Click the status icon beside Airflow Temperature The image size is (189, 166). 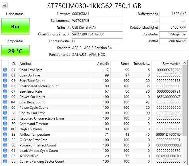(x=5, y=135)
